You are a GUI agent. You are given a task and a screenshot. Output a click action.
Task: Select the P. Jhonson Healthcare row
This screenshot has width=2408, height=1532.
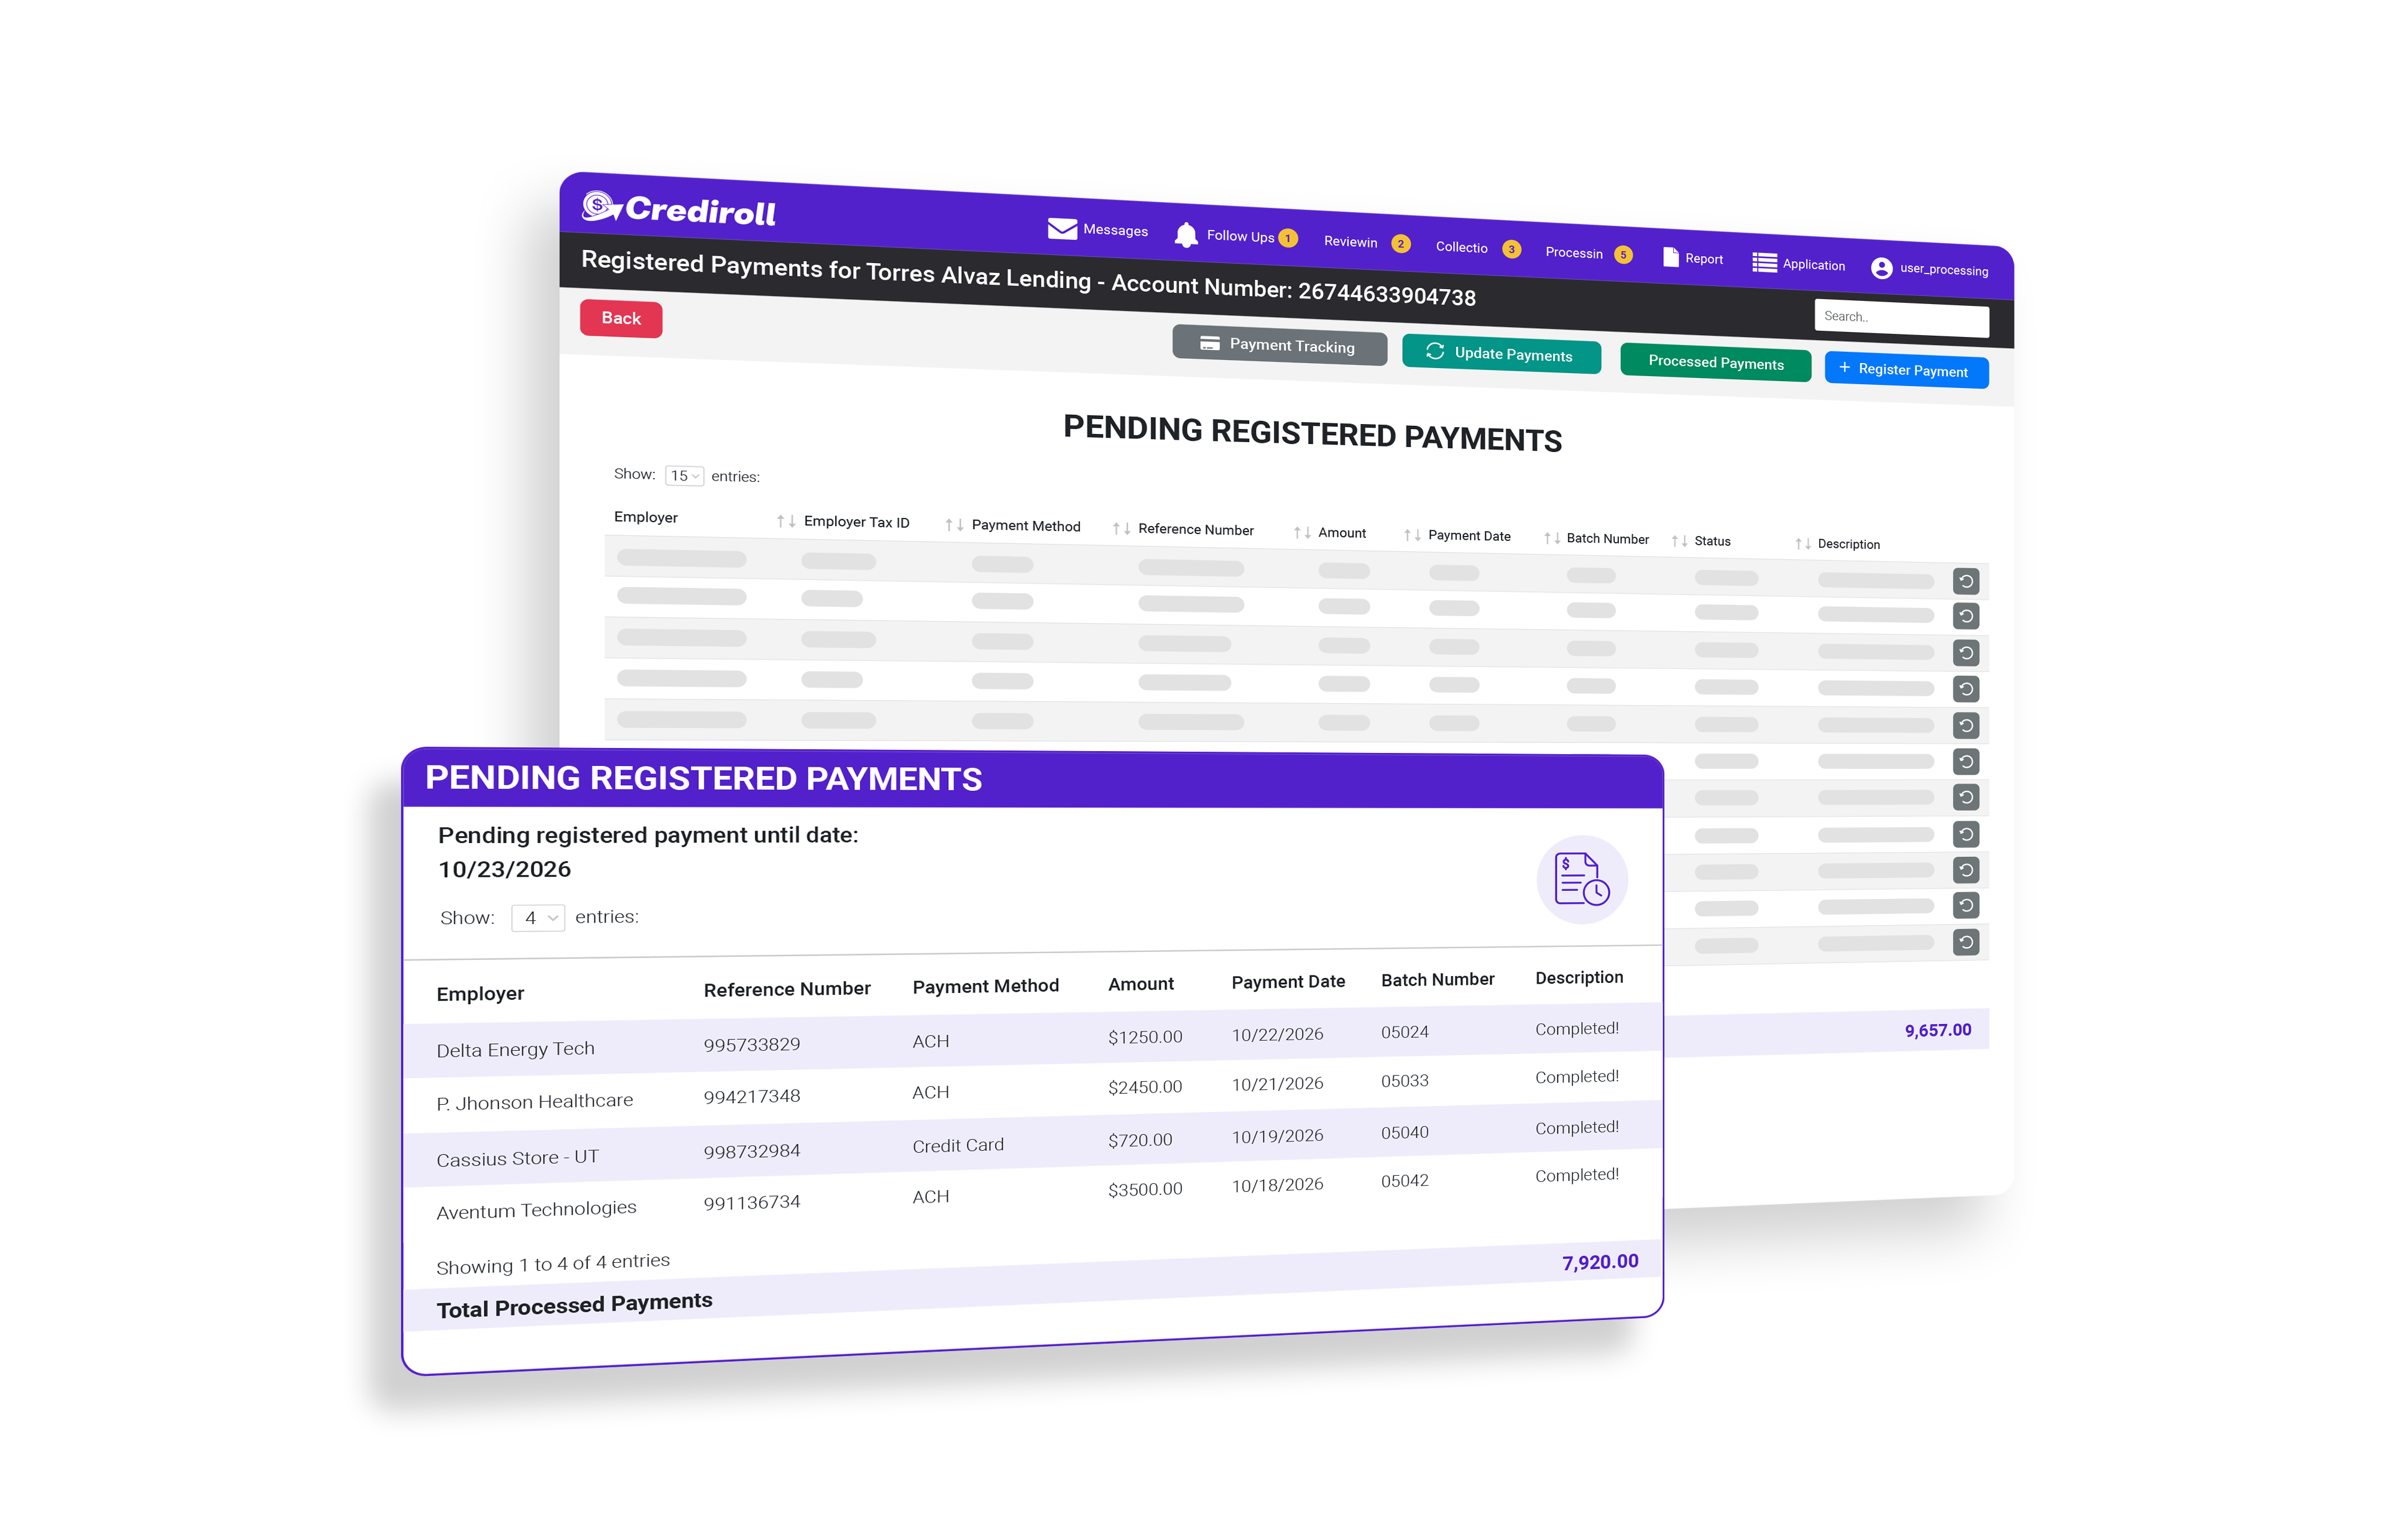(1032, 1093)
